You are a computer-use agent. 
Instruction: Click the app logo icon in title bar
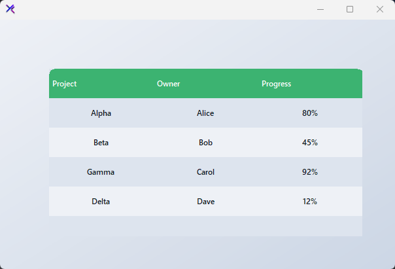pyautogui.click(x=10, y=9)
